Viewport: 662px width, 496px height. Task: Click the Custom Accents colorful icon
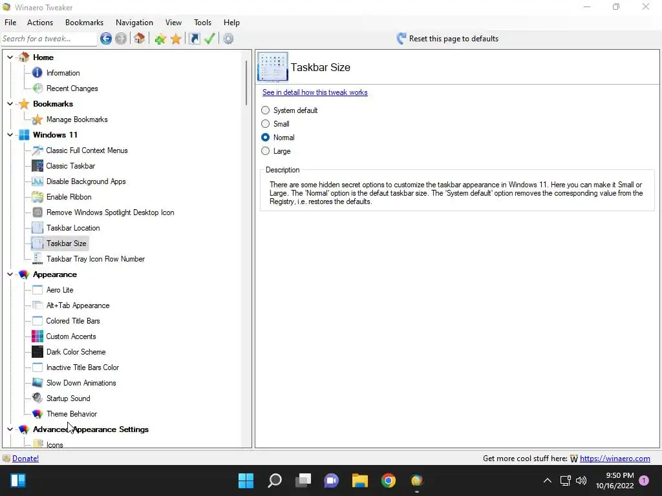pos(37,336)
